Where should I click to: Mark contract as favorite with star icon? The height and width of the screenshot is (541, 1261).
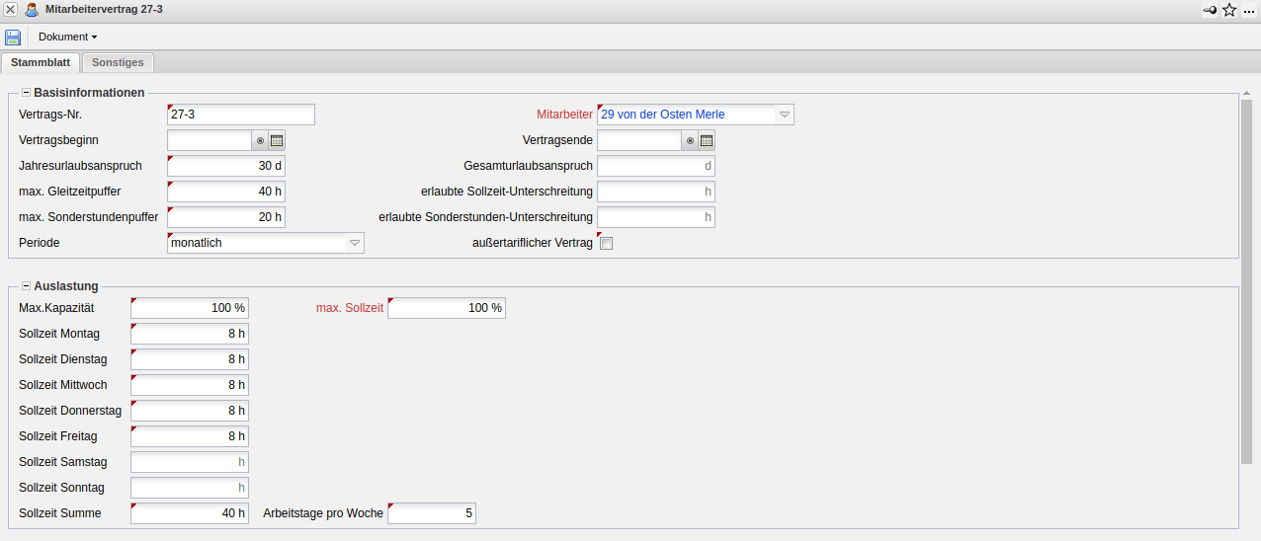pos(1229,10)
